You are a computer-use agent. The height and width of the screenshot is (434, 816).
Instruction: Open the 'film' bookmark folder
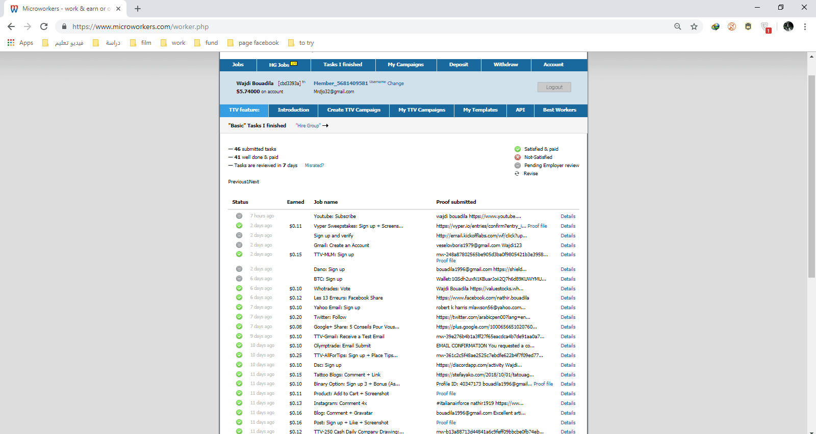pos(141,43)
